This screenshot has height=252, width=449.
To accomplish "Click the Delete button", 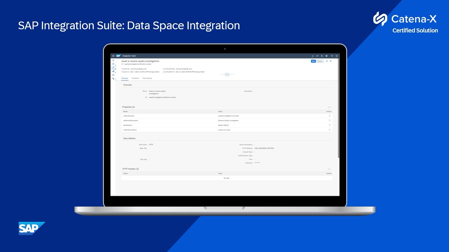I will [x=320, y=61].
